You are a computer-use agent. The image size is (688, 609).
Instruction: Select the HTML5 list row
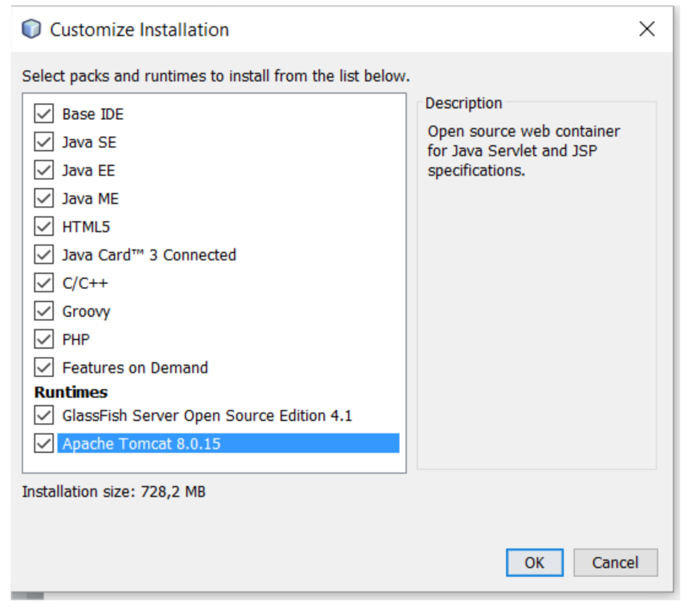[x=86, y=227]
